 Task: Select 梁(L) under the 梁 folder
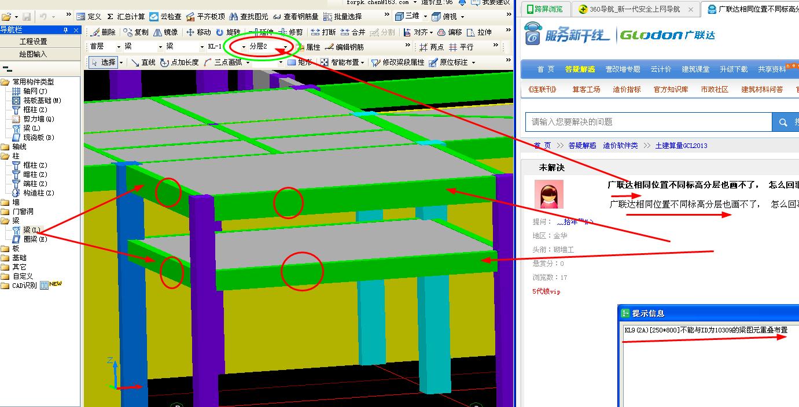(31, 230)
